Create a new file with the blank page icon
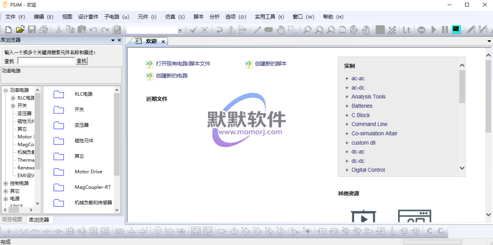Viewport: 493px width, 245px height. coord(9,30)
